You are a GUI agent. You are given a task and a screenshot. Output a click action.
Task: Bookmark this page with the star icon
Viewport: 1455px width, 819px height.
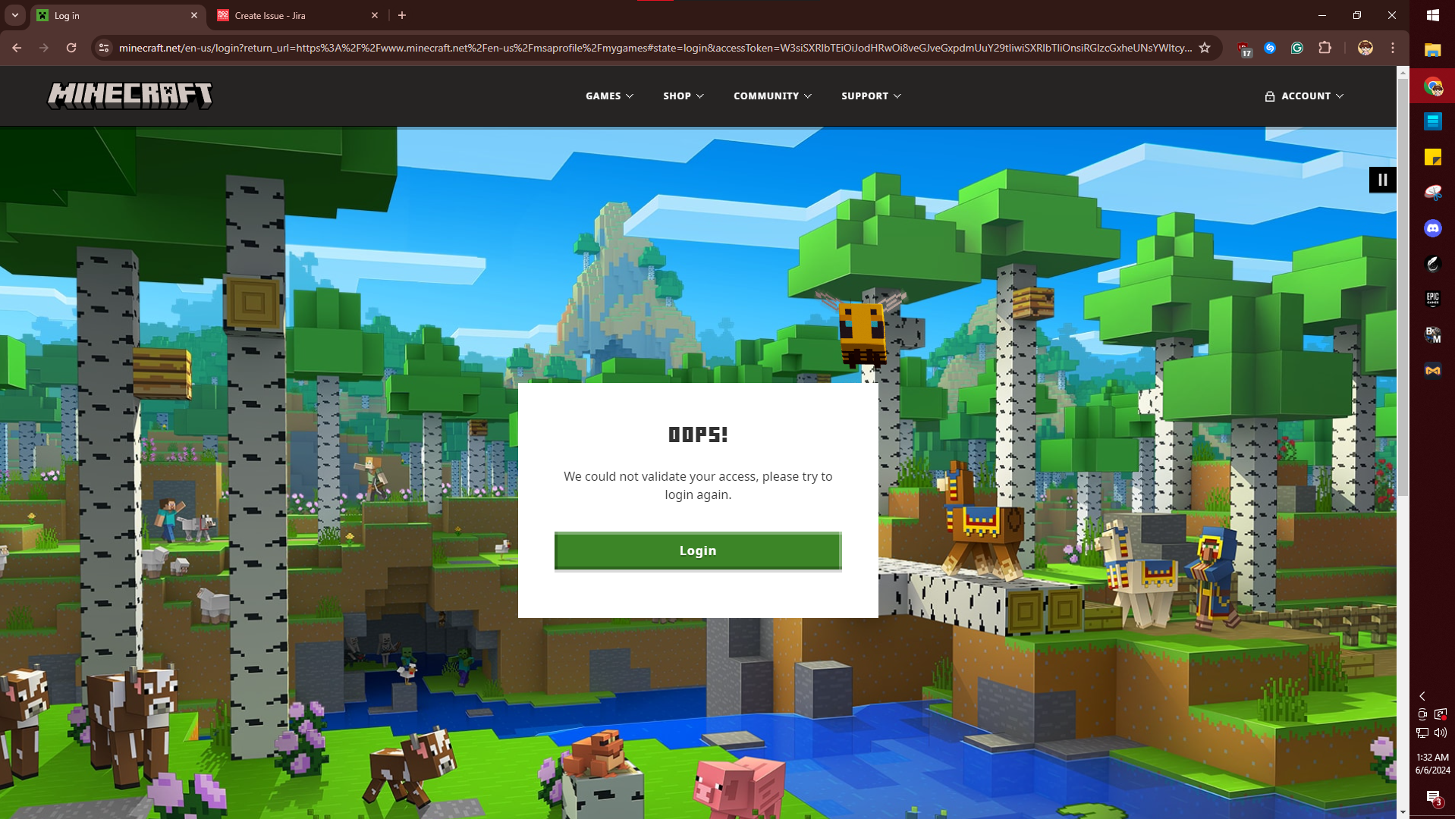pos(1205,48)
